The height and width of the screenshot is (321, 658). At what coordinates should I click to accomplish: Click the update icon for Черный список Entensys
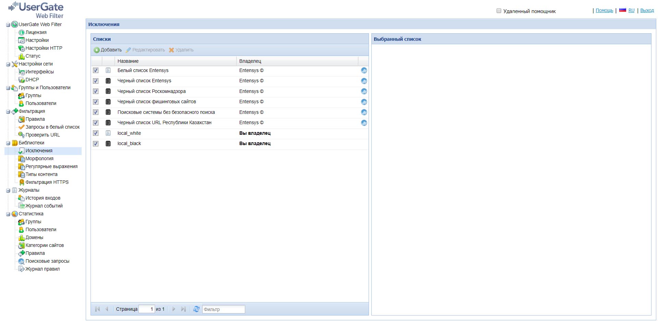[x=364, y=81]
